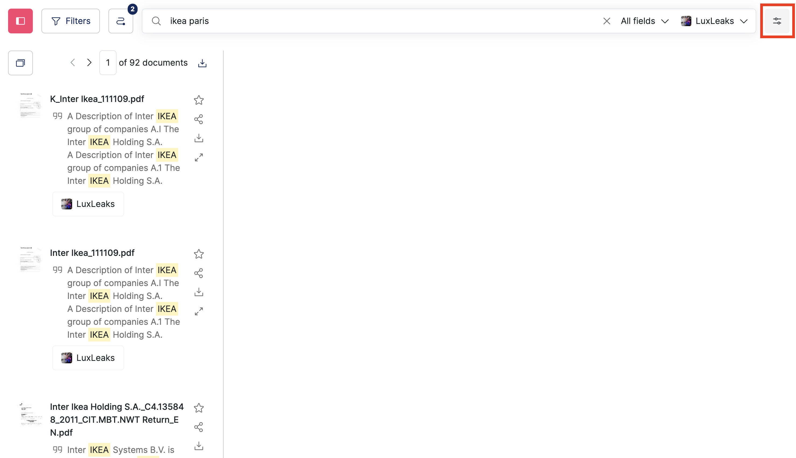Download search results next to document count

pos(202,63)
